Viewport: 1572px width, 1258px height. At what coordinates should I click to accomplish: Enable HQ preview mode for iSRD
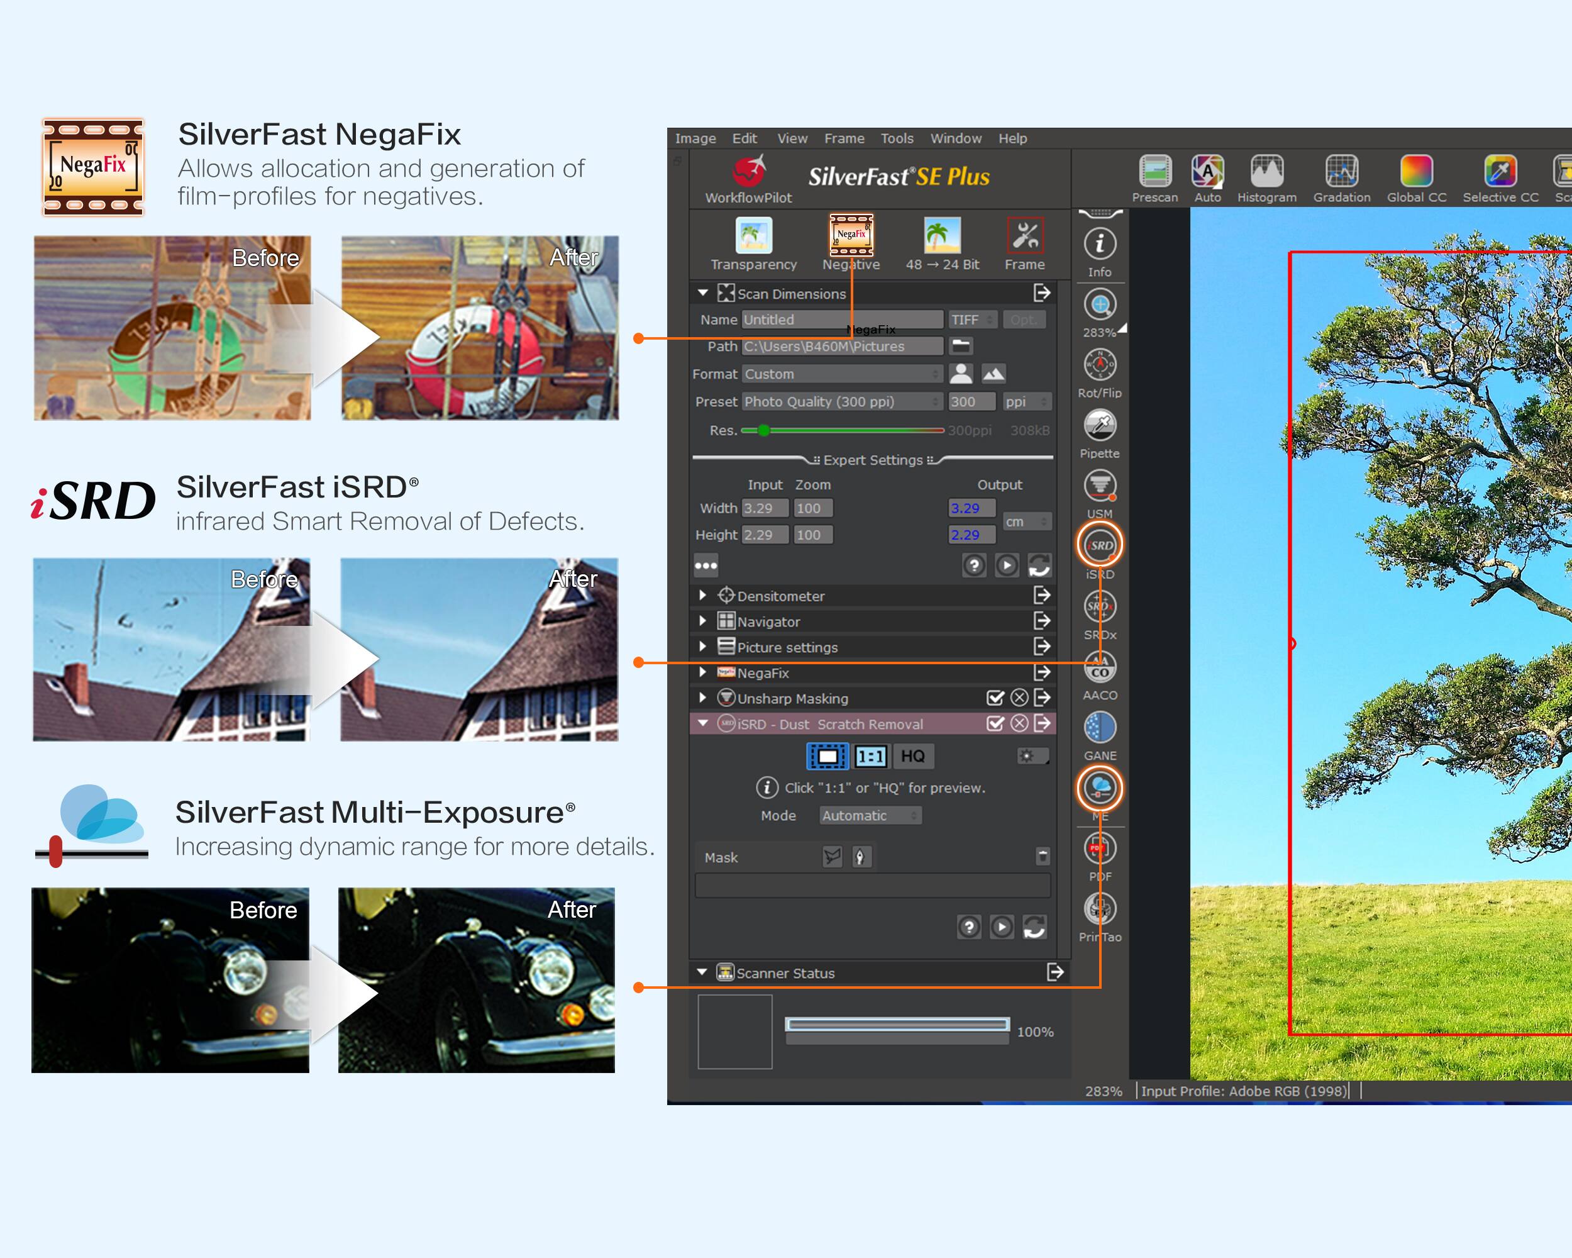pyautogui.click(x=912, y=756)
